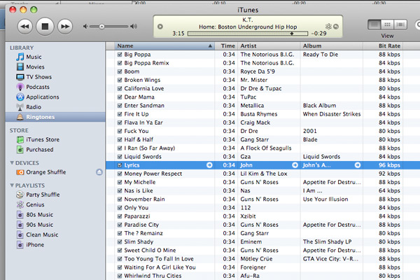Click the max-volume speaker icon
This screenshot has height=280, width=420.
pos(134,27)
